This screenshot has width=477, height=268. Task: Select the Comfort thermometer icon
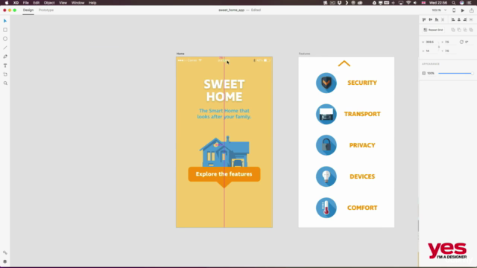click(x=326, y=208)
